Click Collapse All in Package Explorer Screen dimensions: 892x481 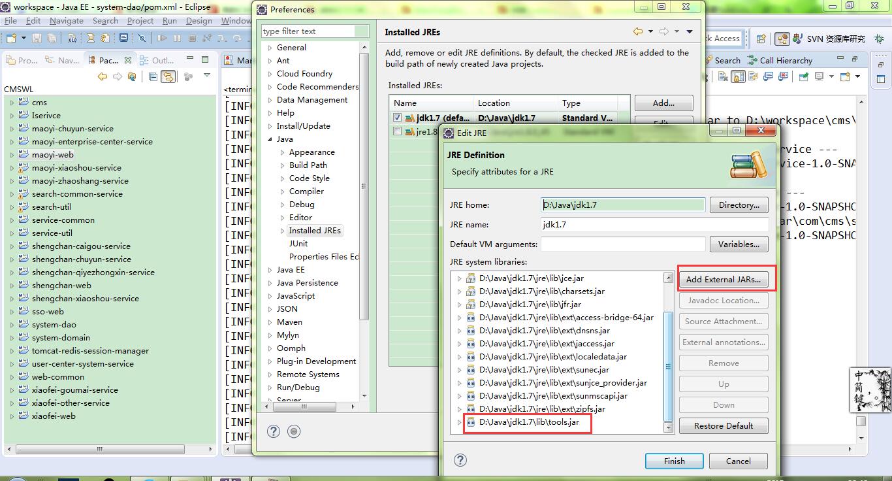point(153,76)
